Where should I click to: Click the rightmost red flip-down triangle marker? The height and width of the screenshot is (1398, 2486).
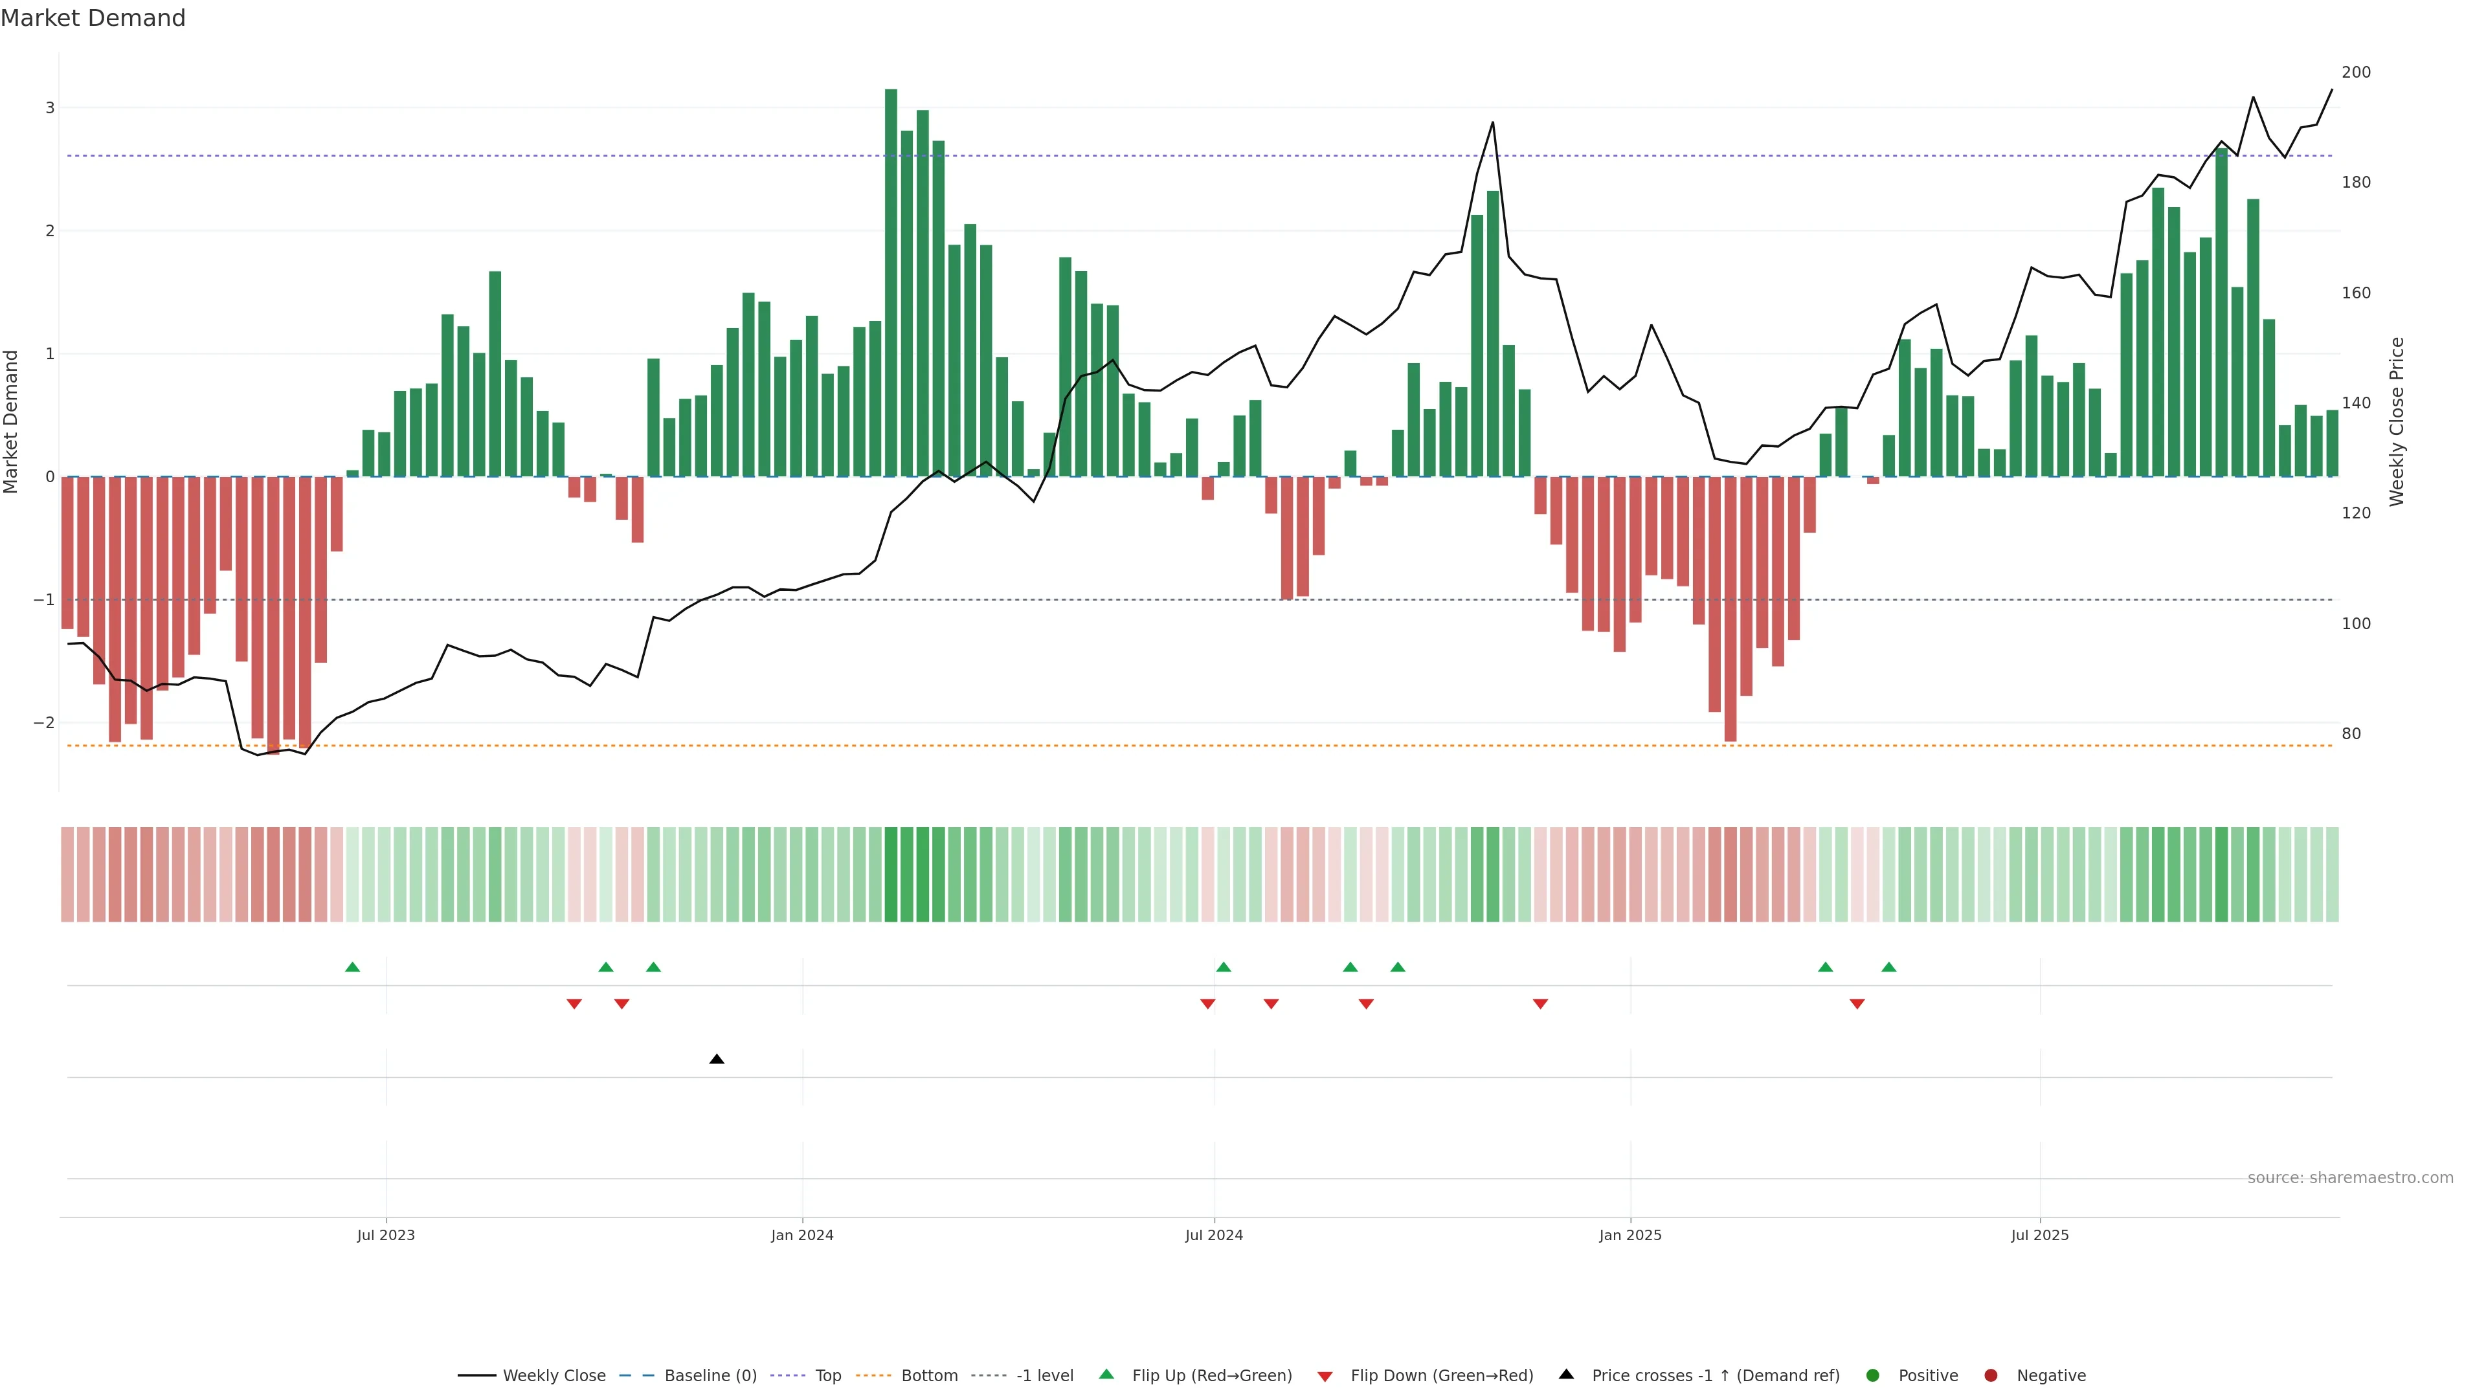(1857, 1004)
